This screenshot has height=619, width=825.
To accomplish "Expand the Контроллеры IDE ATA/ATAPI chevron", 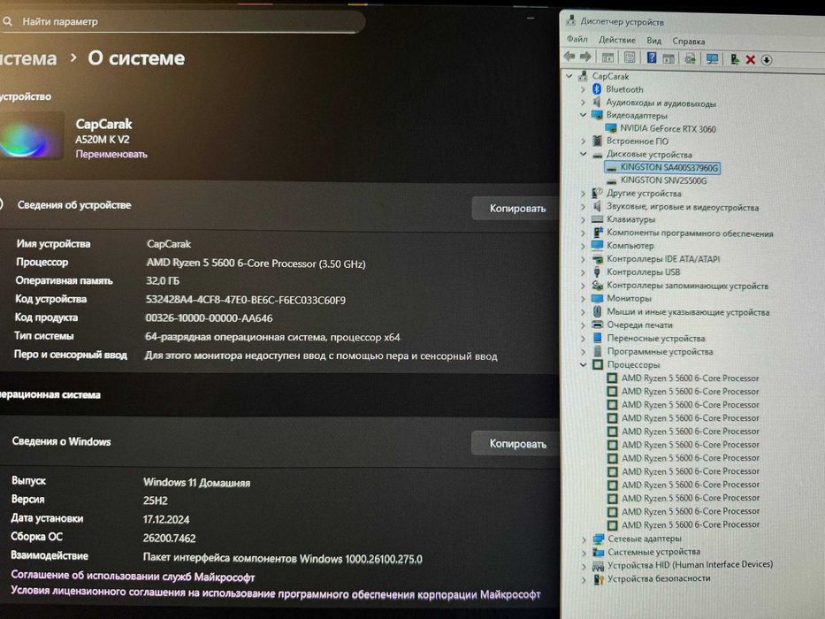I will 583,259.
